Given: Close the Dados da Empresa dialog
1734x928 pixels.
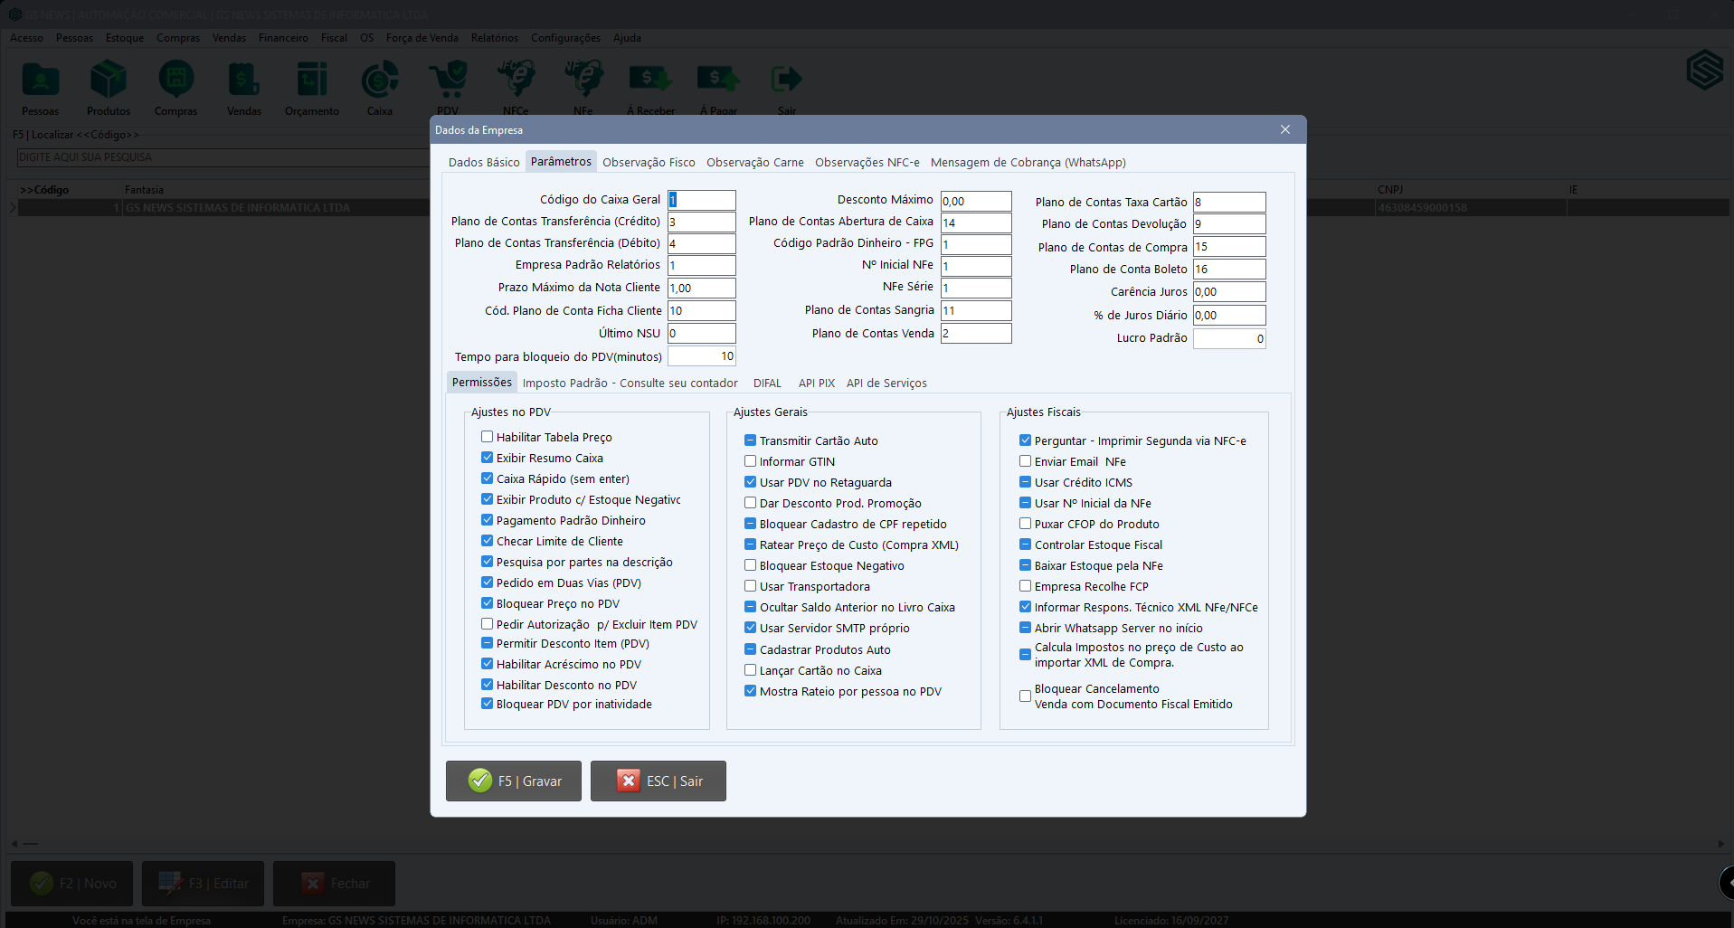Looking at the screenshot, I should pos(1284,130).
